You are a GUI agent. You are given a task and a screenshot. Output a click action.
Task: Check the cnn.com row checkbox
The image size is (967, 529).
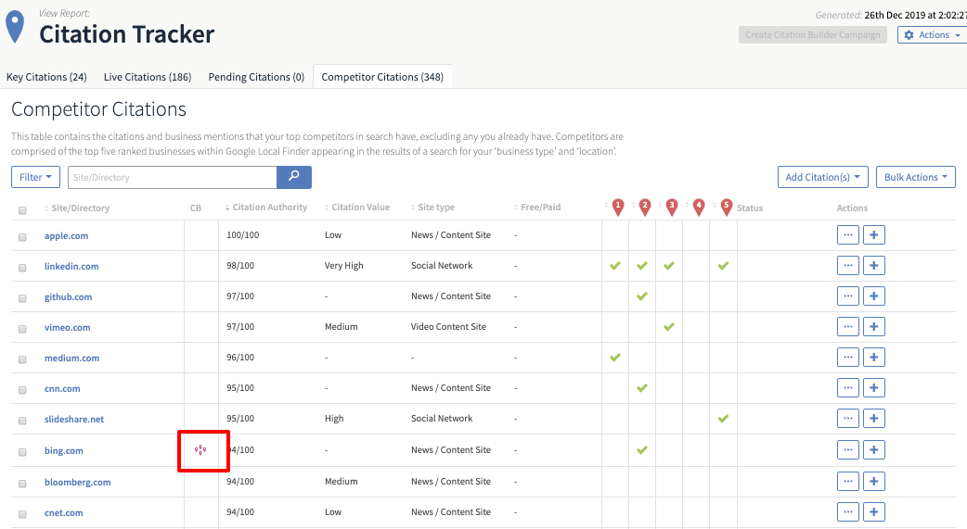(22, 390)
